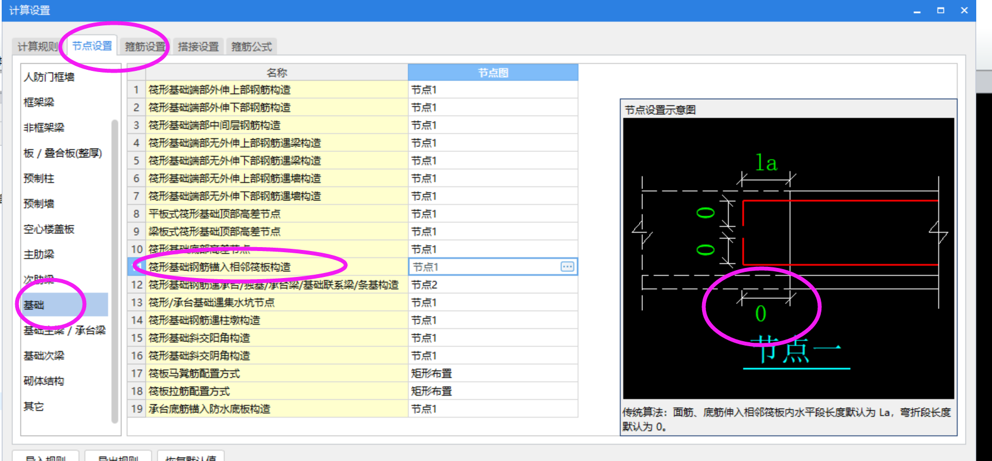992x461 pixels.
Task: Select 空心楼盖板 in the component list
Action: click(49, 229)
